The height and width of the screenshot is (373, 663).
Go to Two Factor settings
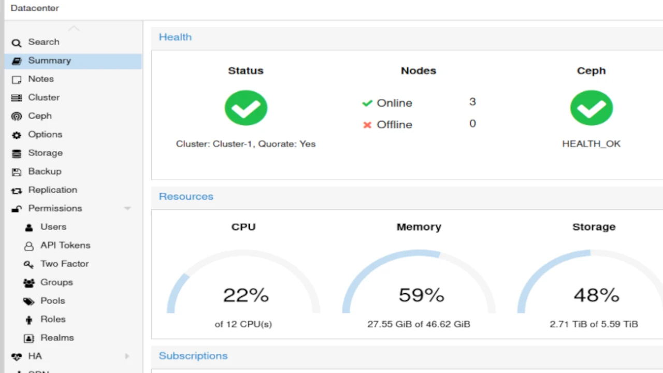pyautogui.click(x=64, y=264)
